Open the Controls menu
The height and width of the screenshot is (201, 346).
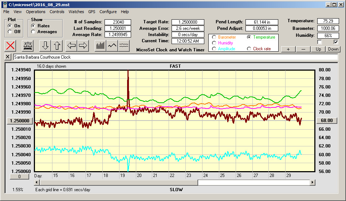pyautogui.click(x=57, y=12)
